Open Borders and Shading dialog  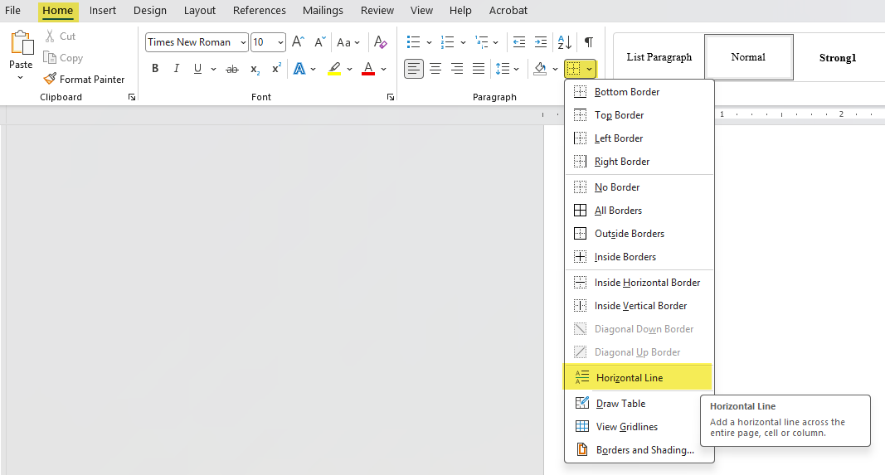pos(639,449)
